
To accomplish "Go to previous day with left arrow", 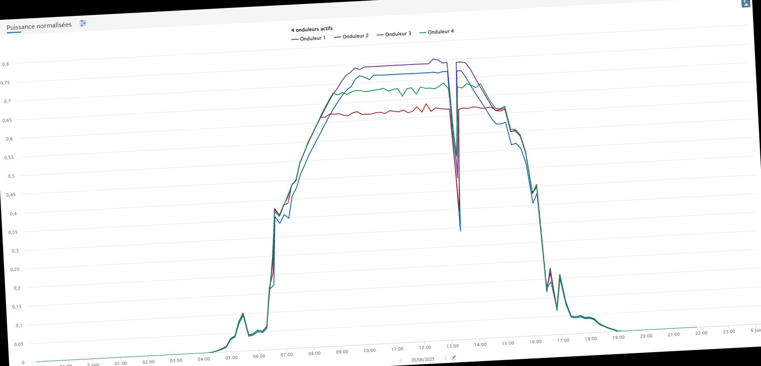I will click(x=401, y=360).
